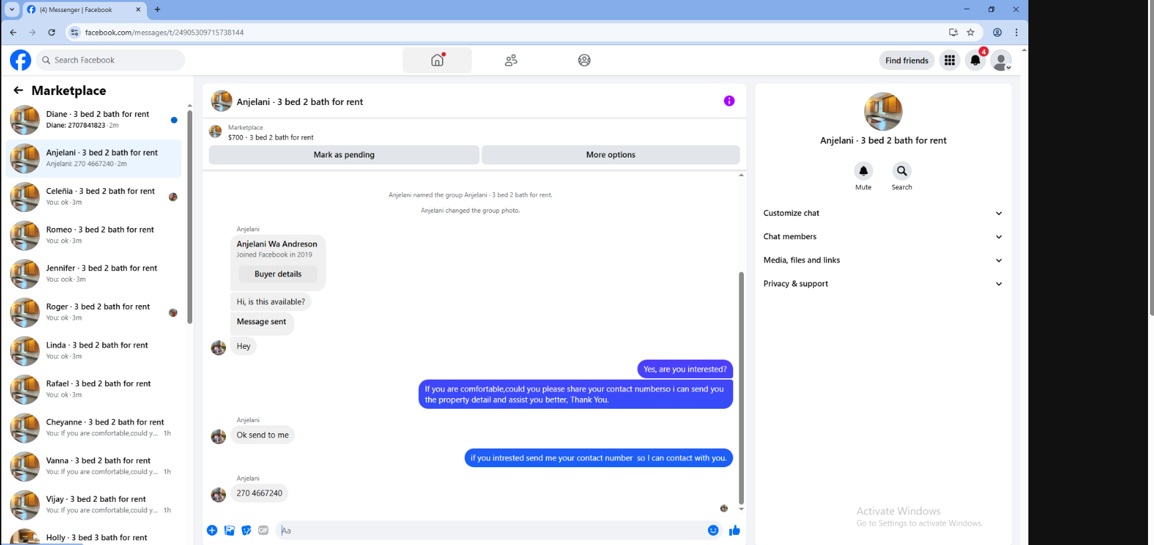Reload the page in browser

[52, 32]
